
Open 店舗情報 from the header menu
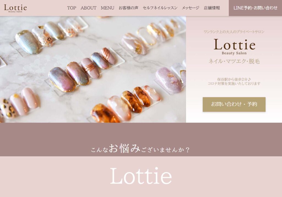click(212, 8)
